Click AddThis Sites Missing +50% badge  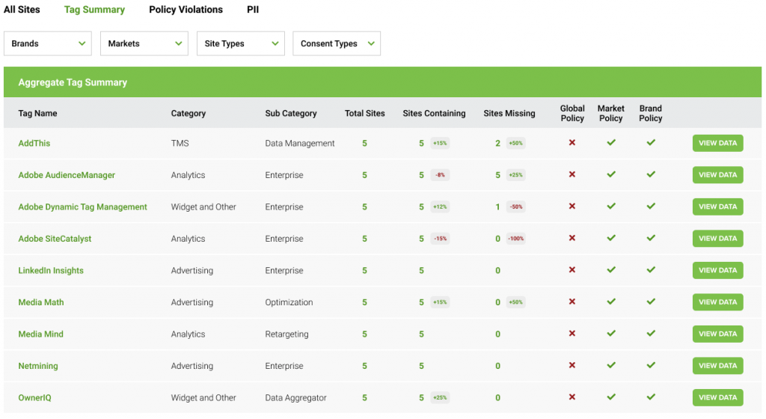pos(516,143)
